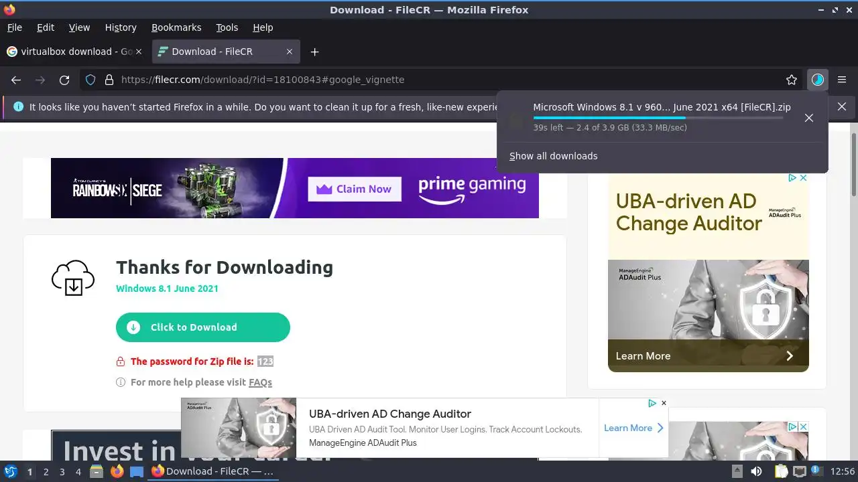Open the Edit menu
This screenshot has height=482, width=858.
(46, 27)
